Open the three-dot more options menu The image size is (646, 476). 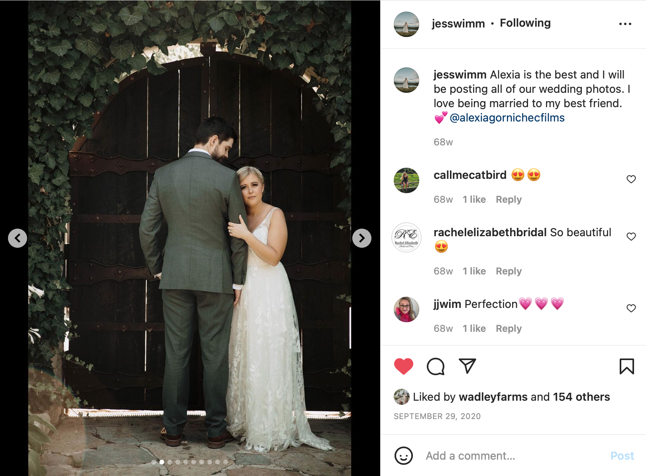[625, 24]
